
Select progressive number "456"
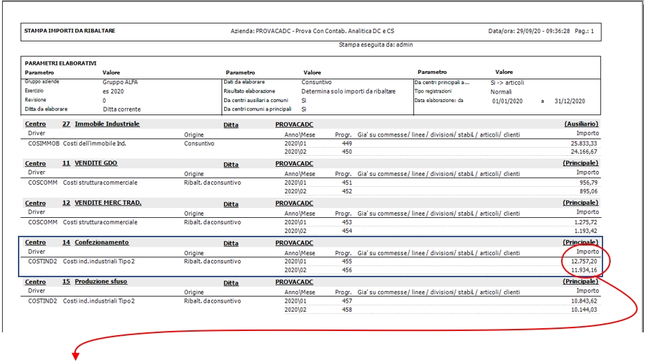(347, 270)
